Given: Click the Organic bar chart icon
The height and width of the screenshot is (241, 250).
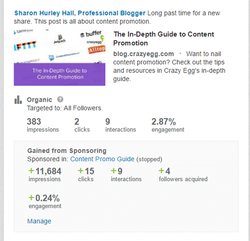Looking at the screenshot, I should tap(17, 100).
